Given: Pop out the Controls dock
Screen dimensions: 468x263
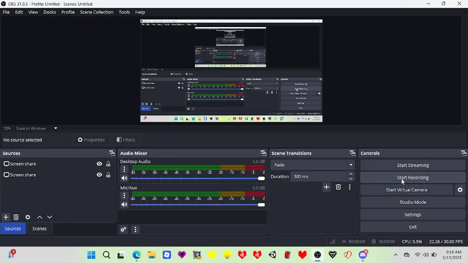Looking at the screenshot, I should coord(463,153).
